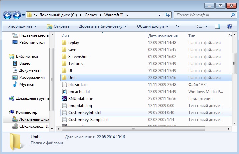Click UI folder icon
239x154 pixels.
tap(64, 71)
